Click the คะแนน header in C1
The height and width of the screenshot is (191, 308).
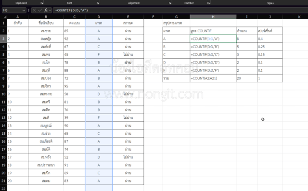click(74, 23)
